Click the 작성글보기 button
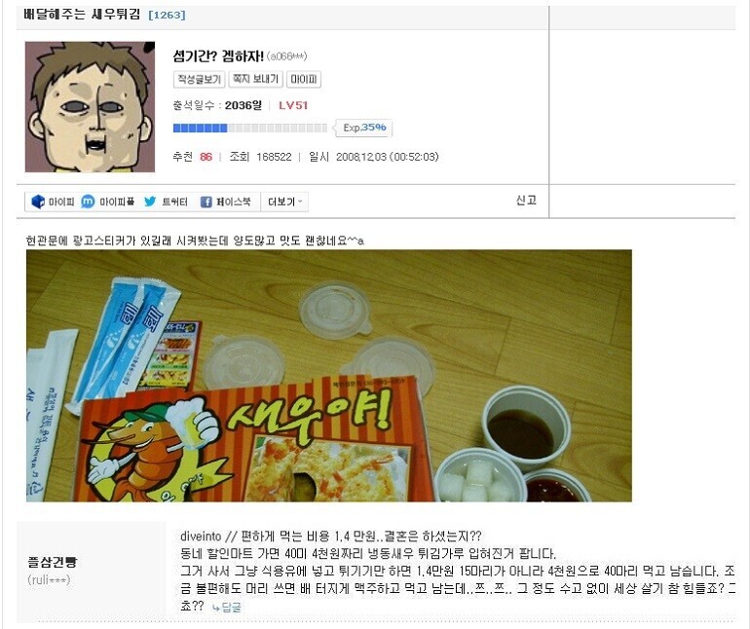Screen dimensions: 750x629 click(199, 80)
